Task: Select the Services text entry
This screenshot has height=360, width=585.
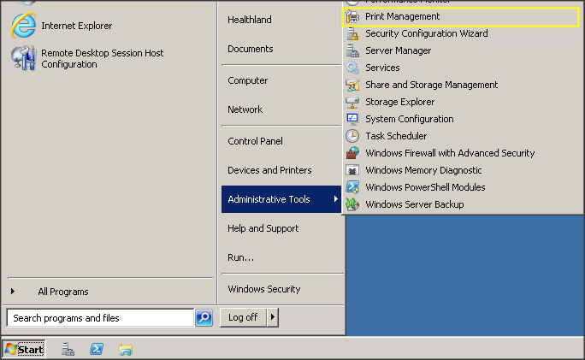Action: click(382, 68)
